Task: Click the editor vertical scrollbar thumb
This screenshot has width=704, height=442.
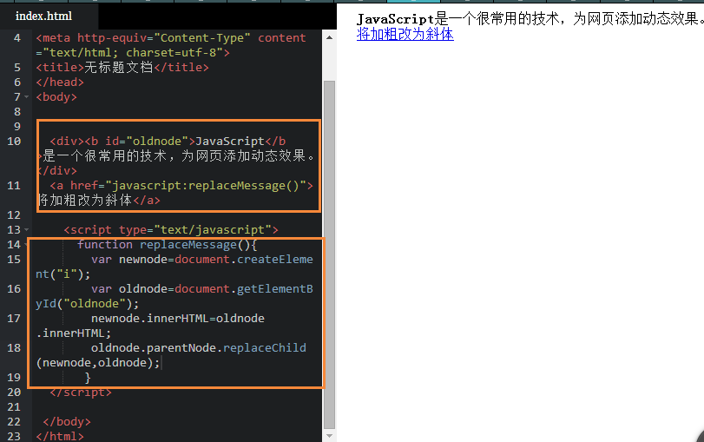Action: (x=329, y=254)
